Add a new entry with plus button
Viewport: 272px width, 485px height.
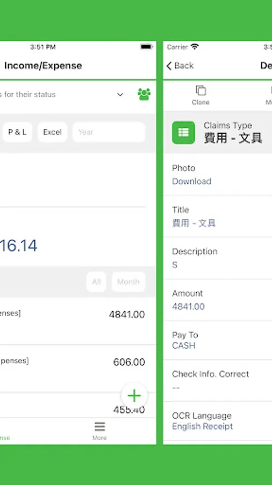pyautogui.click(x=134, y=396)
